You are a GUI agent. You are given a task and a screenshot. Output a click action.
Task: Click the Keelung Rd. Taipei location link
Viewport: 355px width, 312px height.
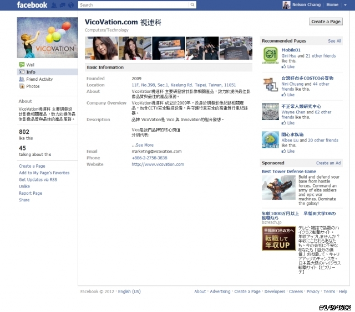pos(184,85)
